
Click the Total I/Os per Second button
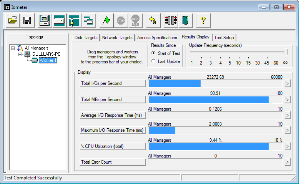click(x=113, y=83)
